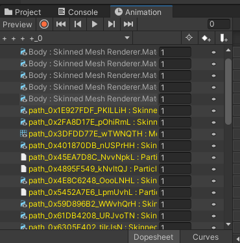This screenshot has height=243, width=240.
Task: Open the animation clip dropdown '+ + + +_0'
Action: tap(66, 38)
